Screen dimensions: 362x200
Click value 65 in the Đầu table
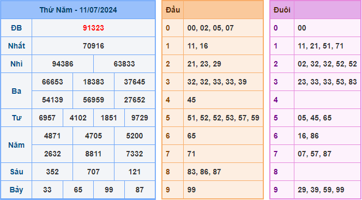tap(191, 136)
